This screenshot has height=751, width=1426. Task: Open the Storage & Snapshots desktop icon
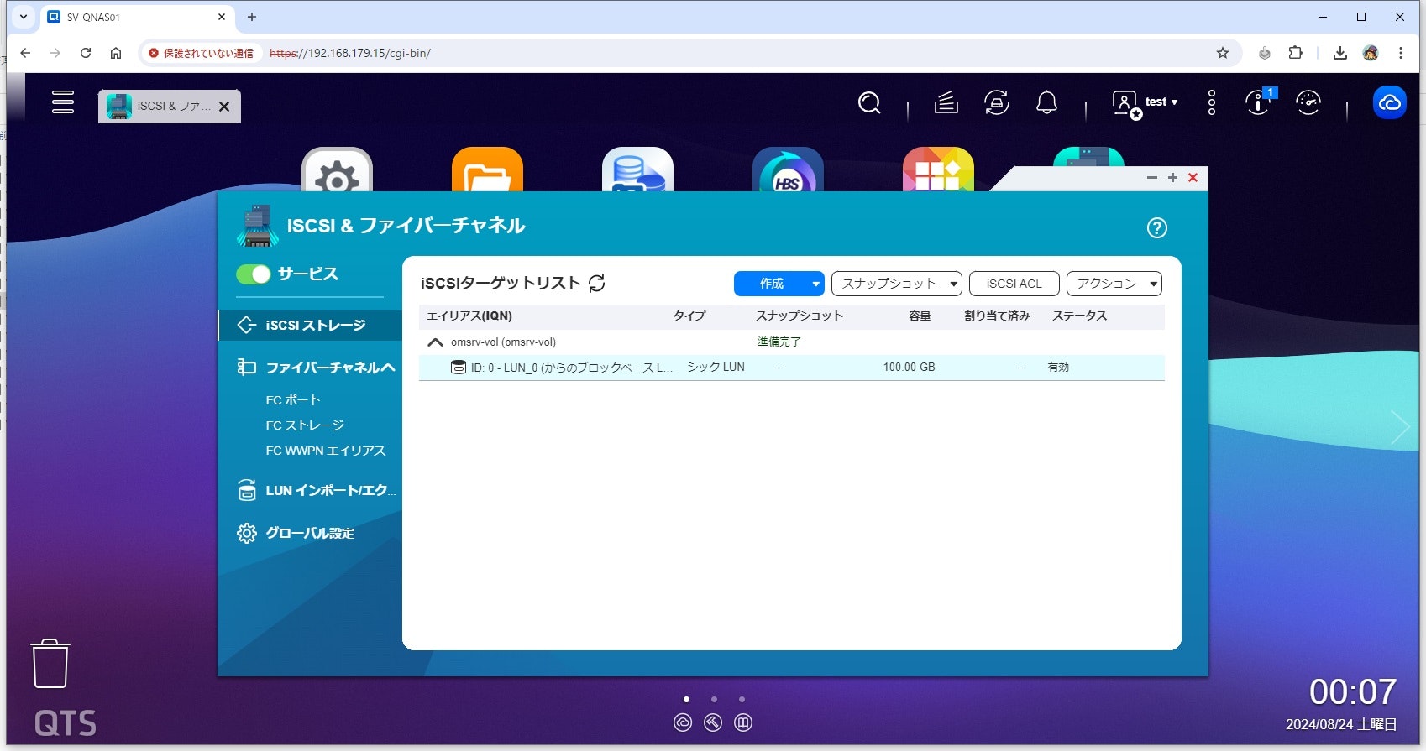[x=637, y=169]
